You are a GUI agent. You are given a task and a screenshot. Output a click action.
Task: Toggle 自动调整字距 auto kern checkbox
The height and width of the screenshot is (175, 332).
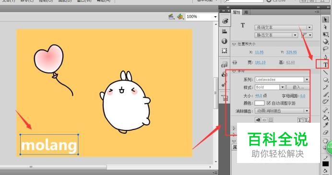pyautogui.click(x=269, y=103)
